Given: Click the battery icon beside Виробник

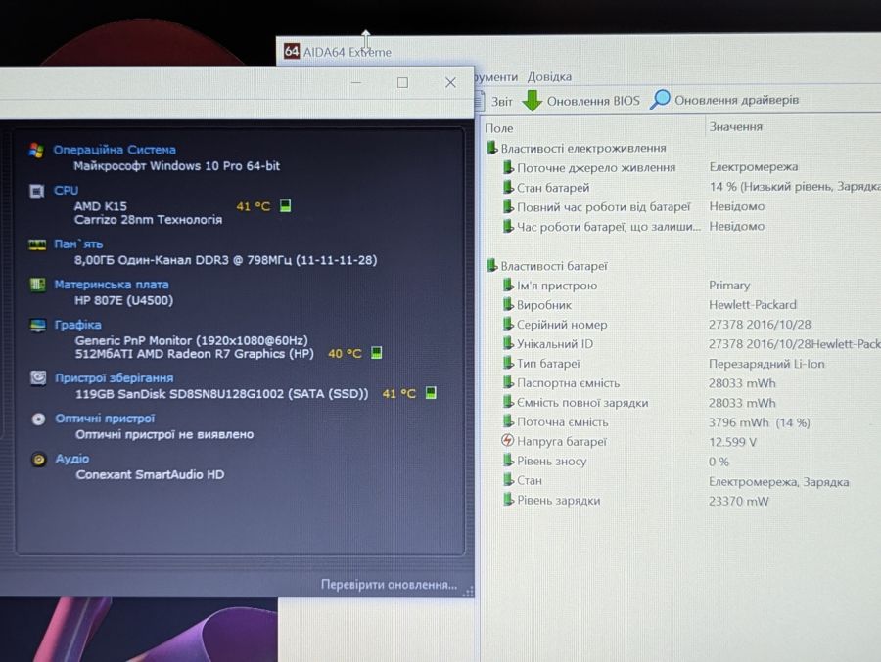Looking at the screenshot, I should point(508,304).
